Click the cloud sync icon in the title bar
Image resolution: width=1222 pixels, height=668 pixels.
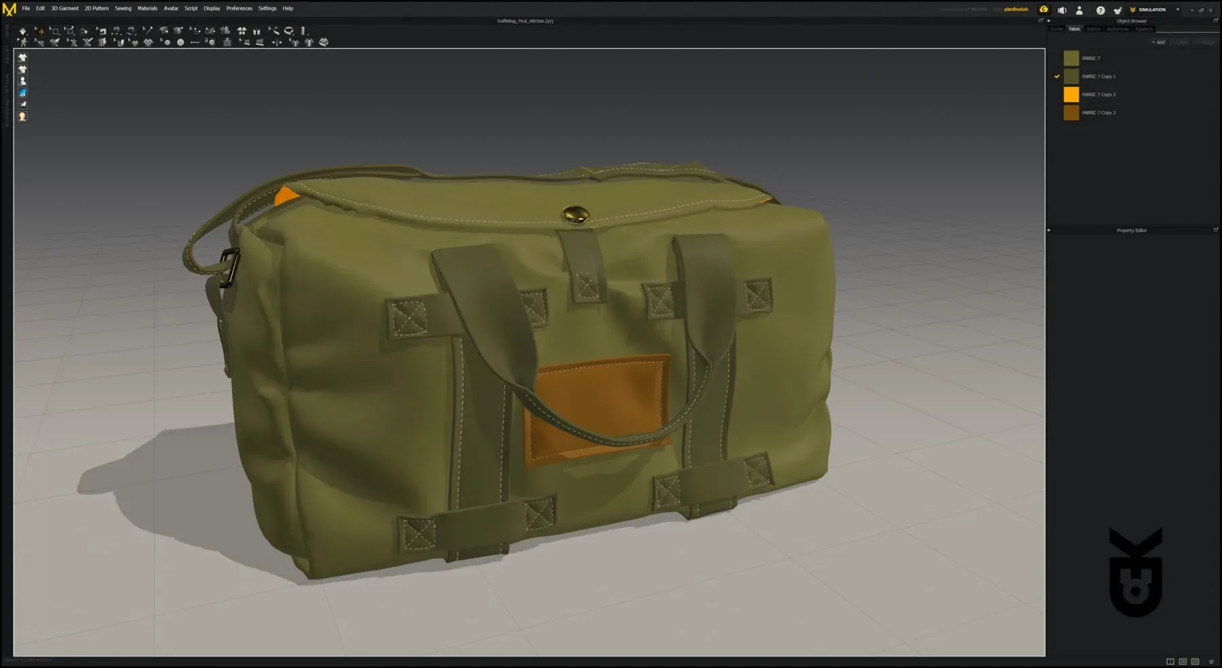(1043, 10)
